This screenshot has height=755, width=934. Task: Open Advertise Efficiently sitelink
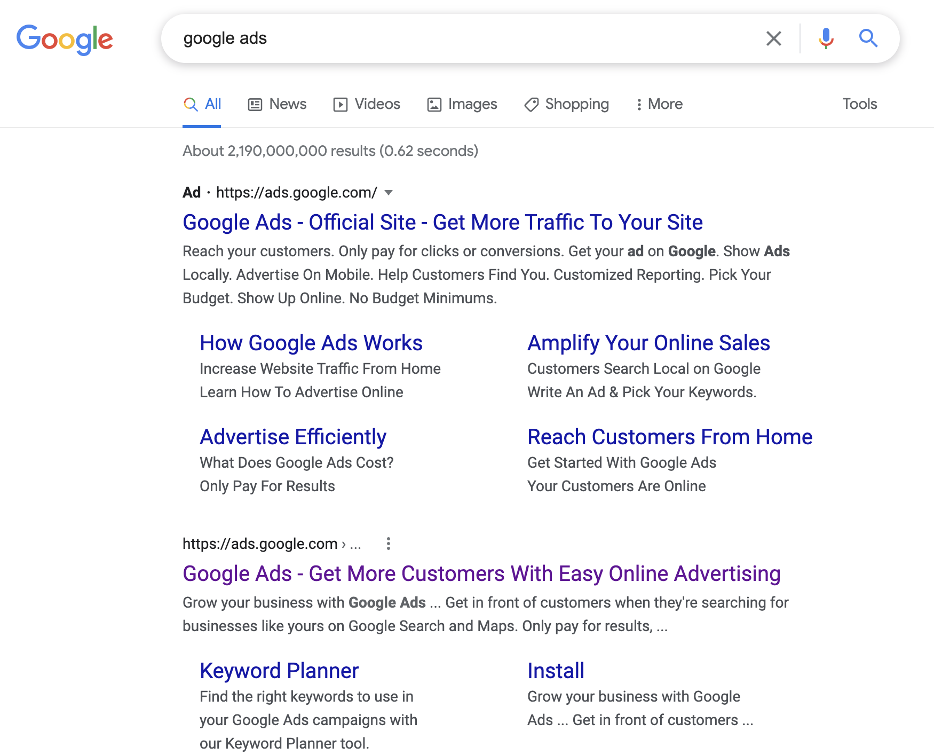[293, 437]
